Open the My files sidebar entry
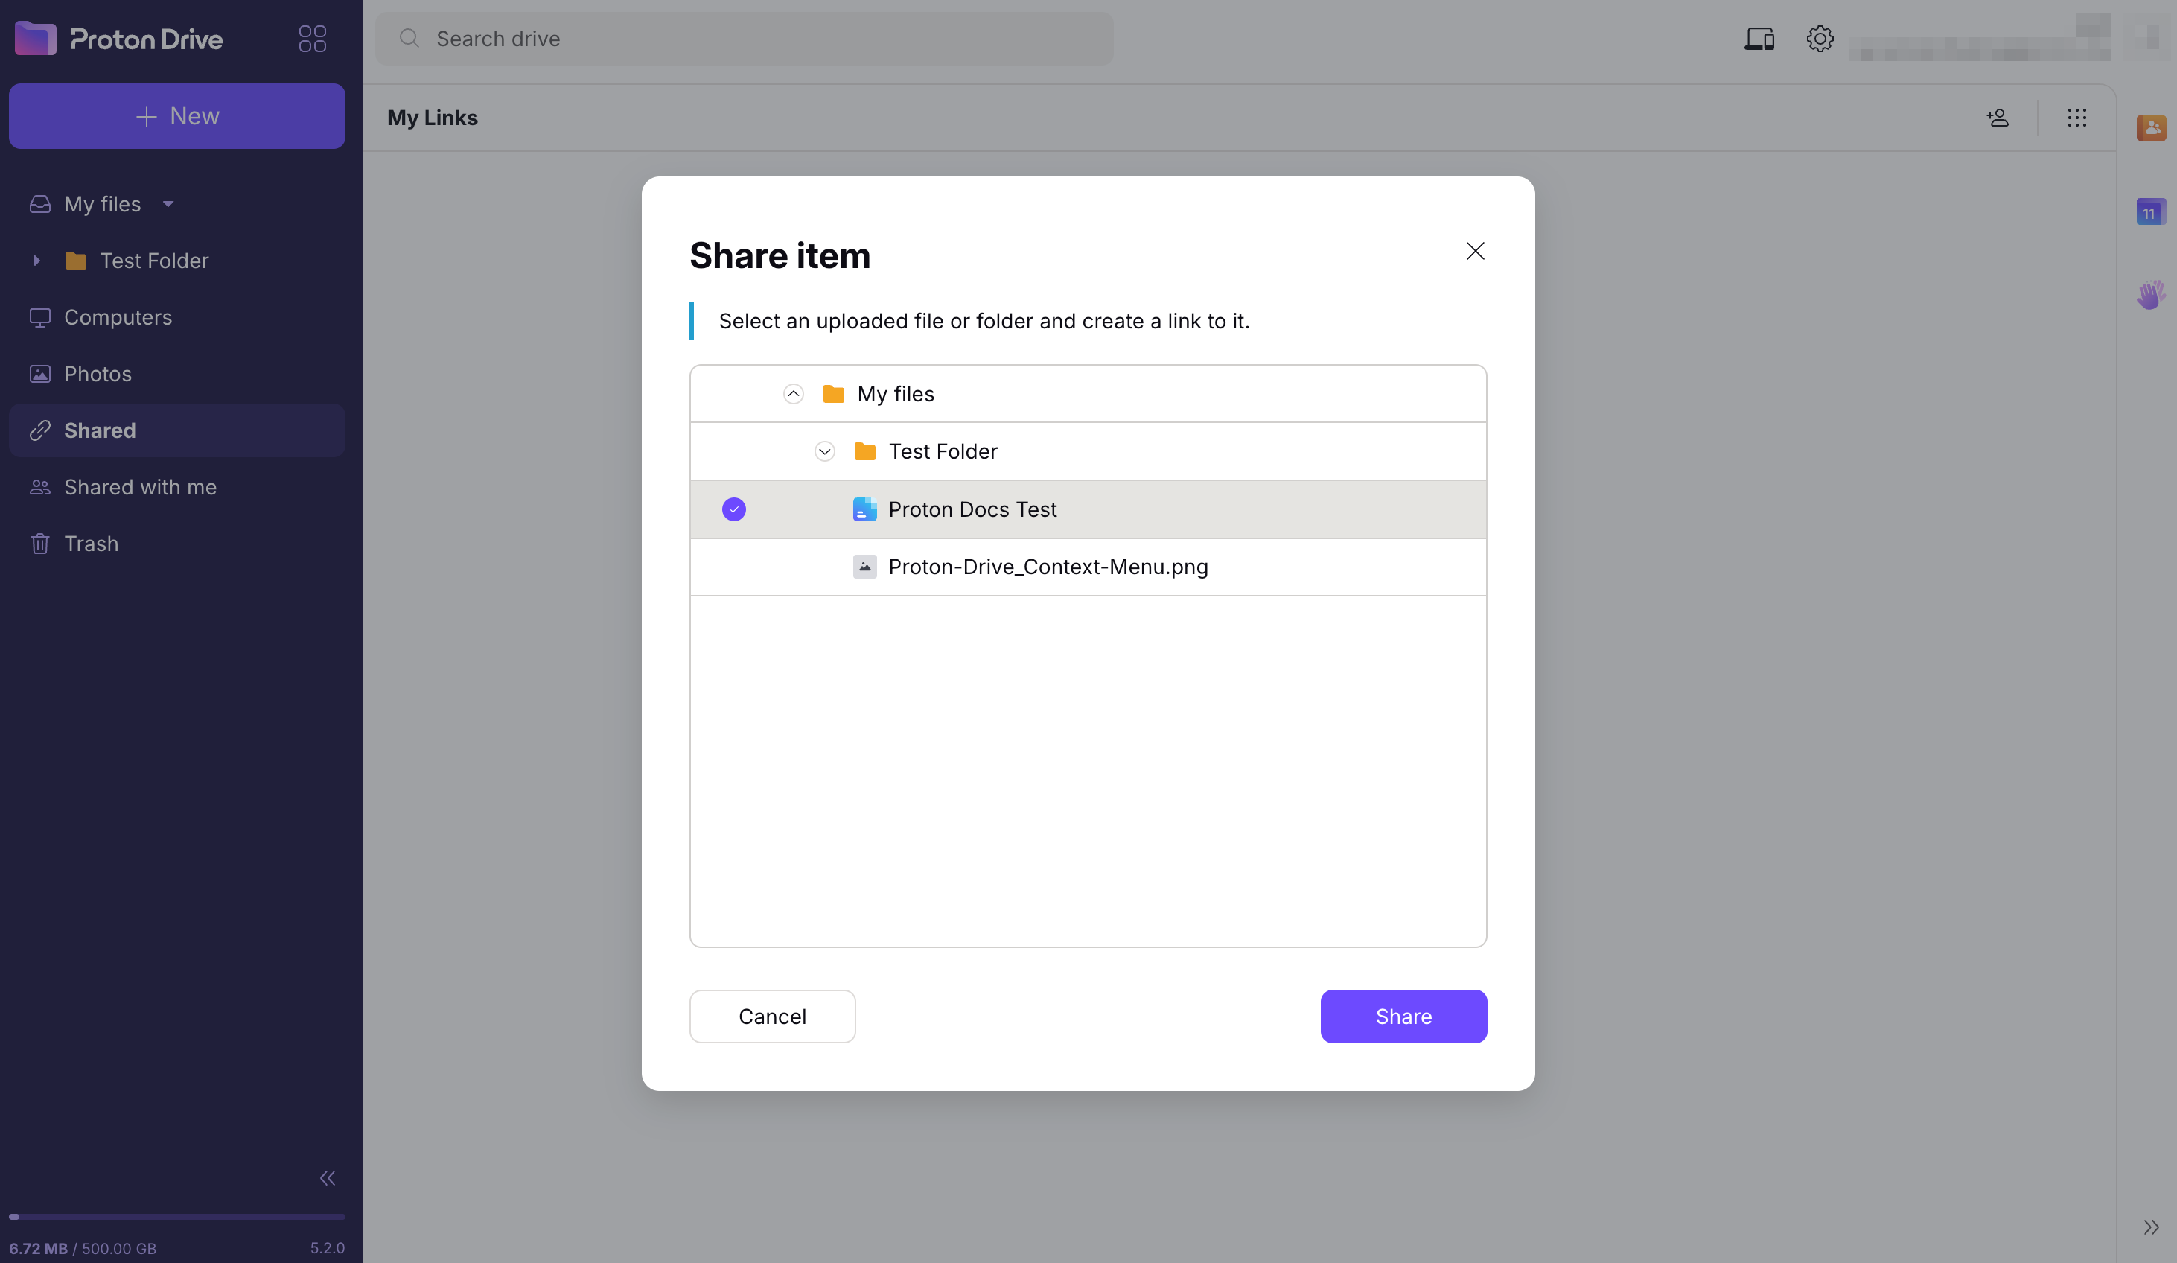 pos(101,204)
